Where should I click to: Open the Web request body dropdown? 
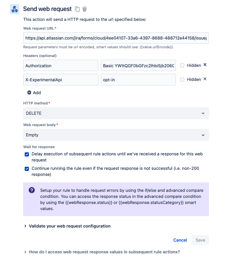click(116, 135)
